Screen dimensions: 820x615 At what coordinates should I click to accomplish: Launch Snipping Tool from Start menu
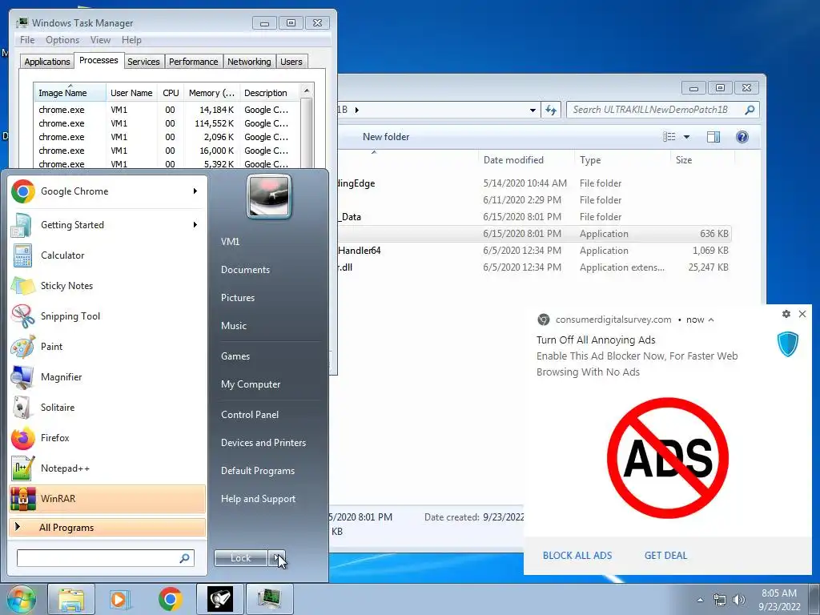pyautogui.click(x=107, y=316)
